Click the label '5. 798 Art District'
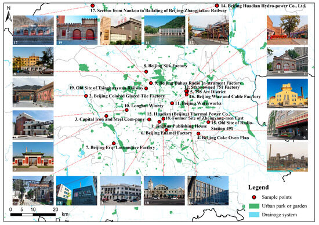Viewport: 319px width, 225px height. [208, 92]
